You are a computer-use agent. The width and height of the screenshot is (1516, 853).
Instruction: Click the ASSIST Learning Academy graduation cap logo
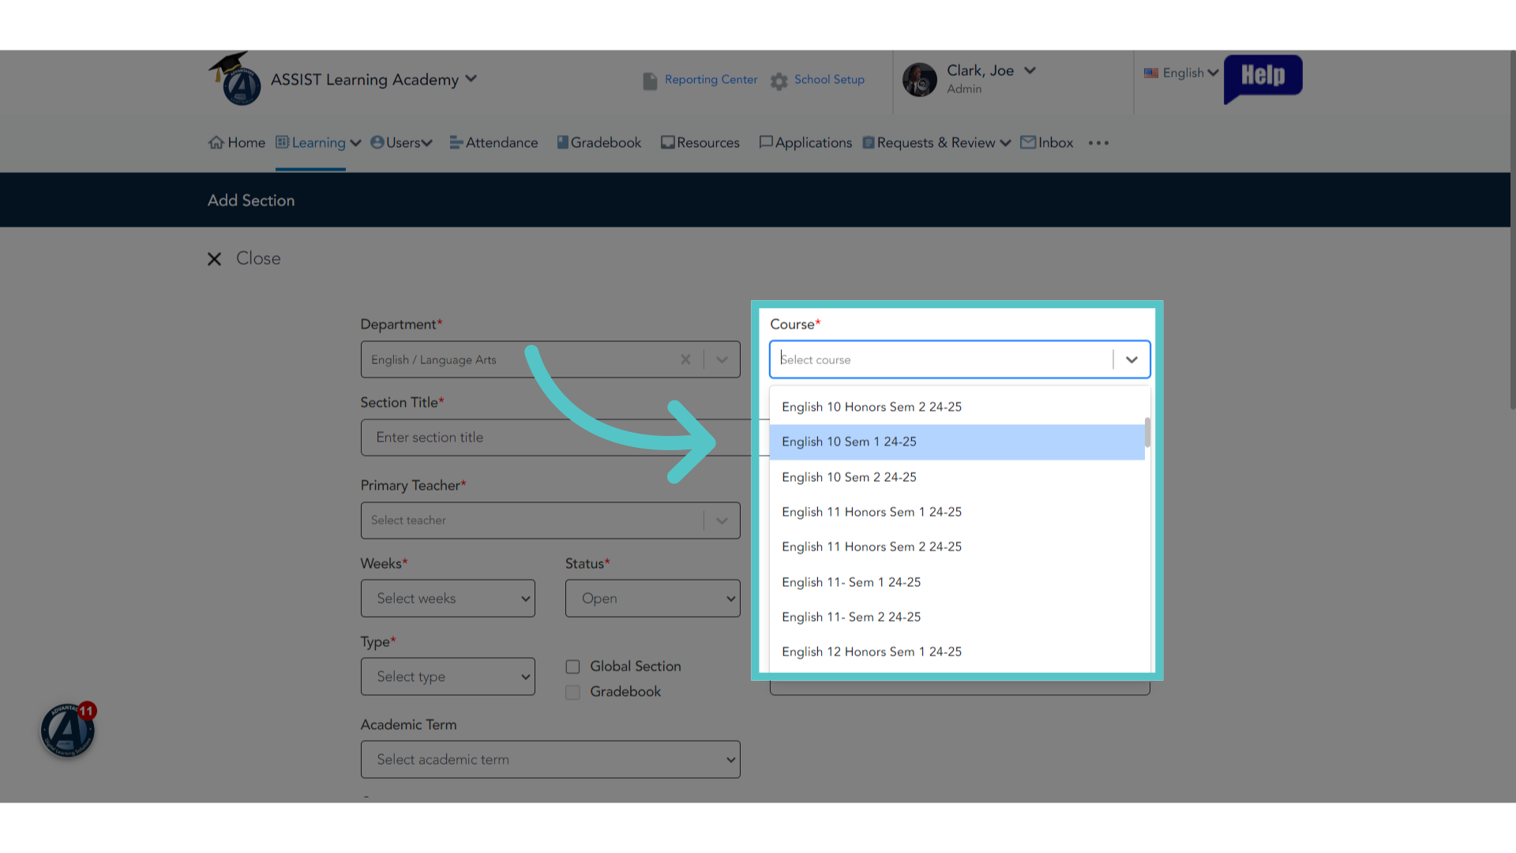235,79
